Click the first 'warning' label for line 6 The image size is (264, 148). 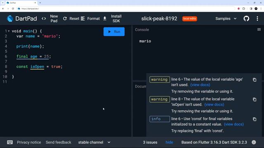160,79
